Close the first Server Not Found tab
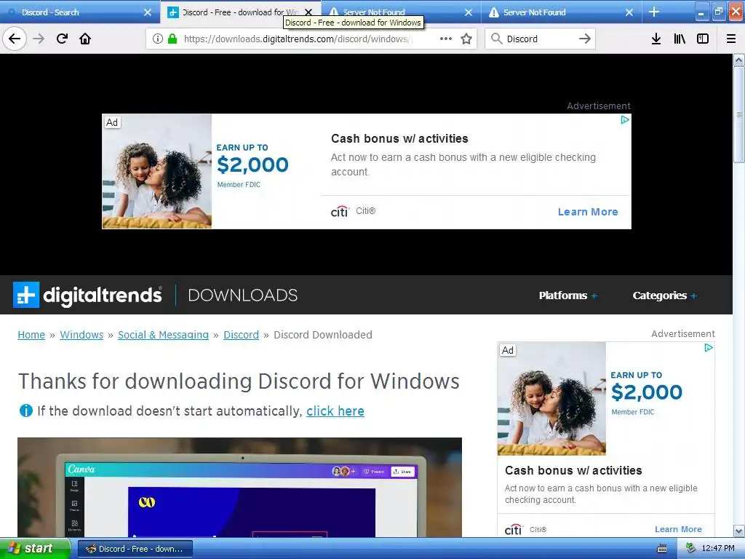This screenshot has height=559, width=745. pyautogui.click(x=469, y=12)
